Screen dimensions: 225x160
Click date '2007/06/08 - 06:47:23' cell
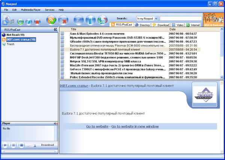183,41
